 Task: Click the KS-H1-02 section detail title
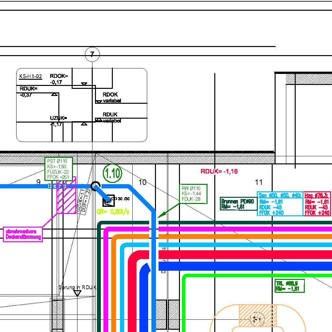tap(30, 77)
